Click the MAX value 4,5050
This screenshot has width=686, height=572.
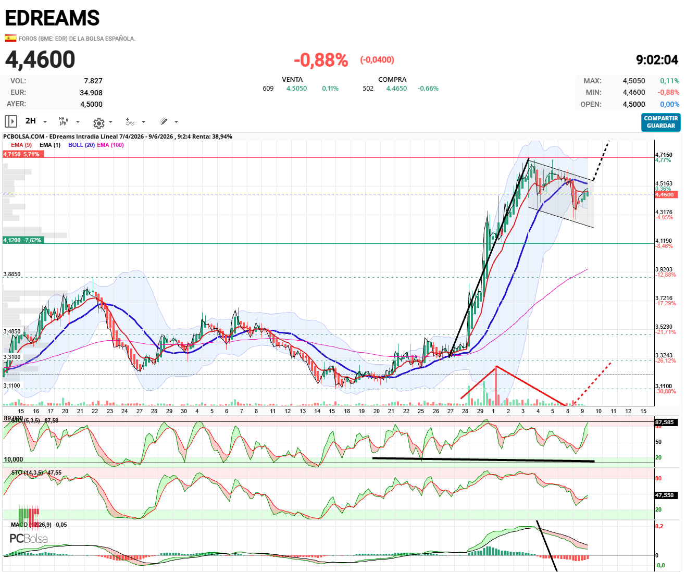pyautogui.click(x=634, y=81)
